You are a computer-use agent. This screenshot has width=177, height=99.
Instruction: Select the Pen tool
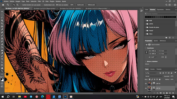pyautogui.click(x=2, y=56)
